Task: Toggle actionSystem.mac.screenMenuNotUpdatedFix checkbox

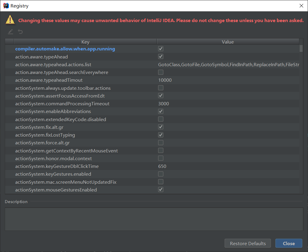Action: point(161,182)
